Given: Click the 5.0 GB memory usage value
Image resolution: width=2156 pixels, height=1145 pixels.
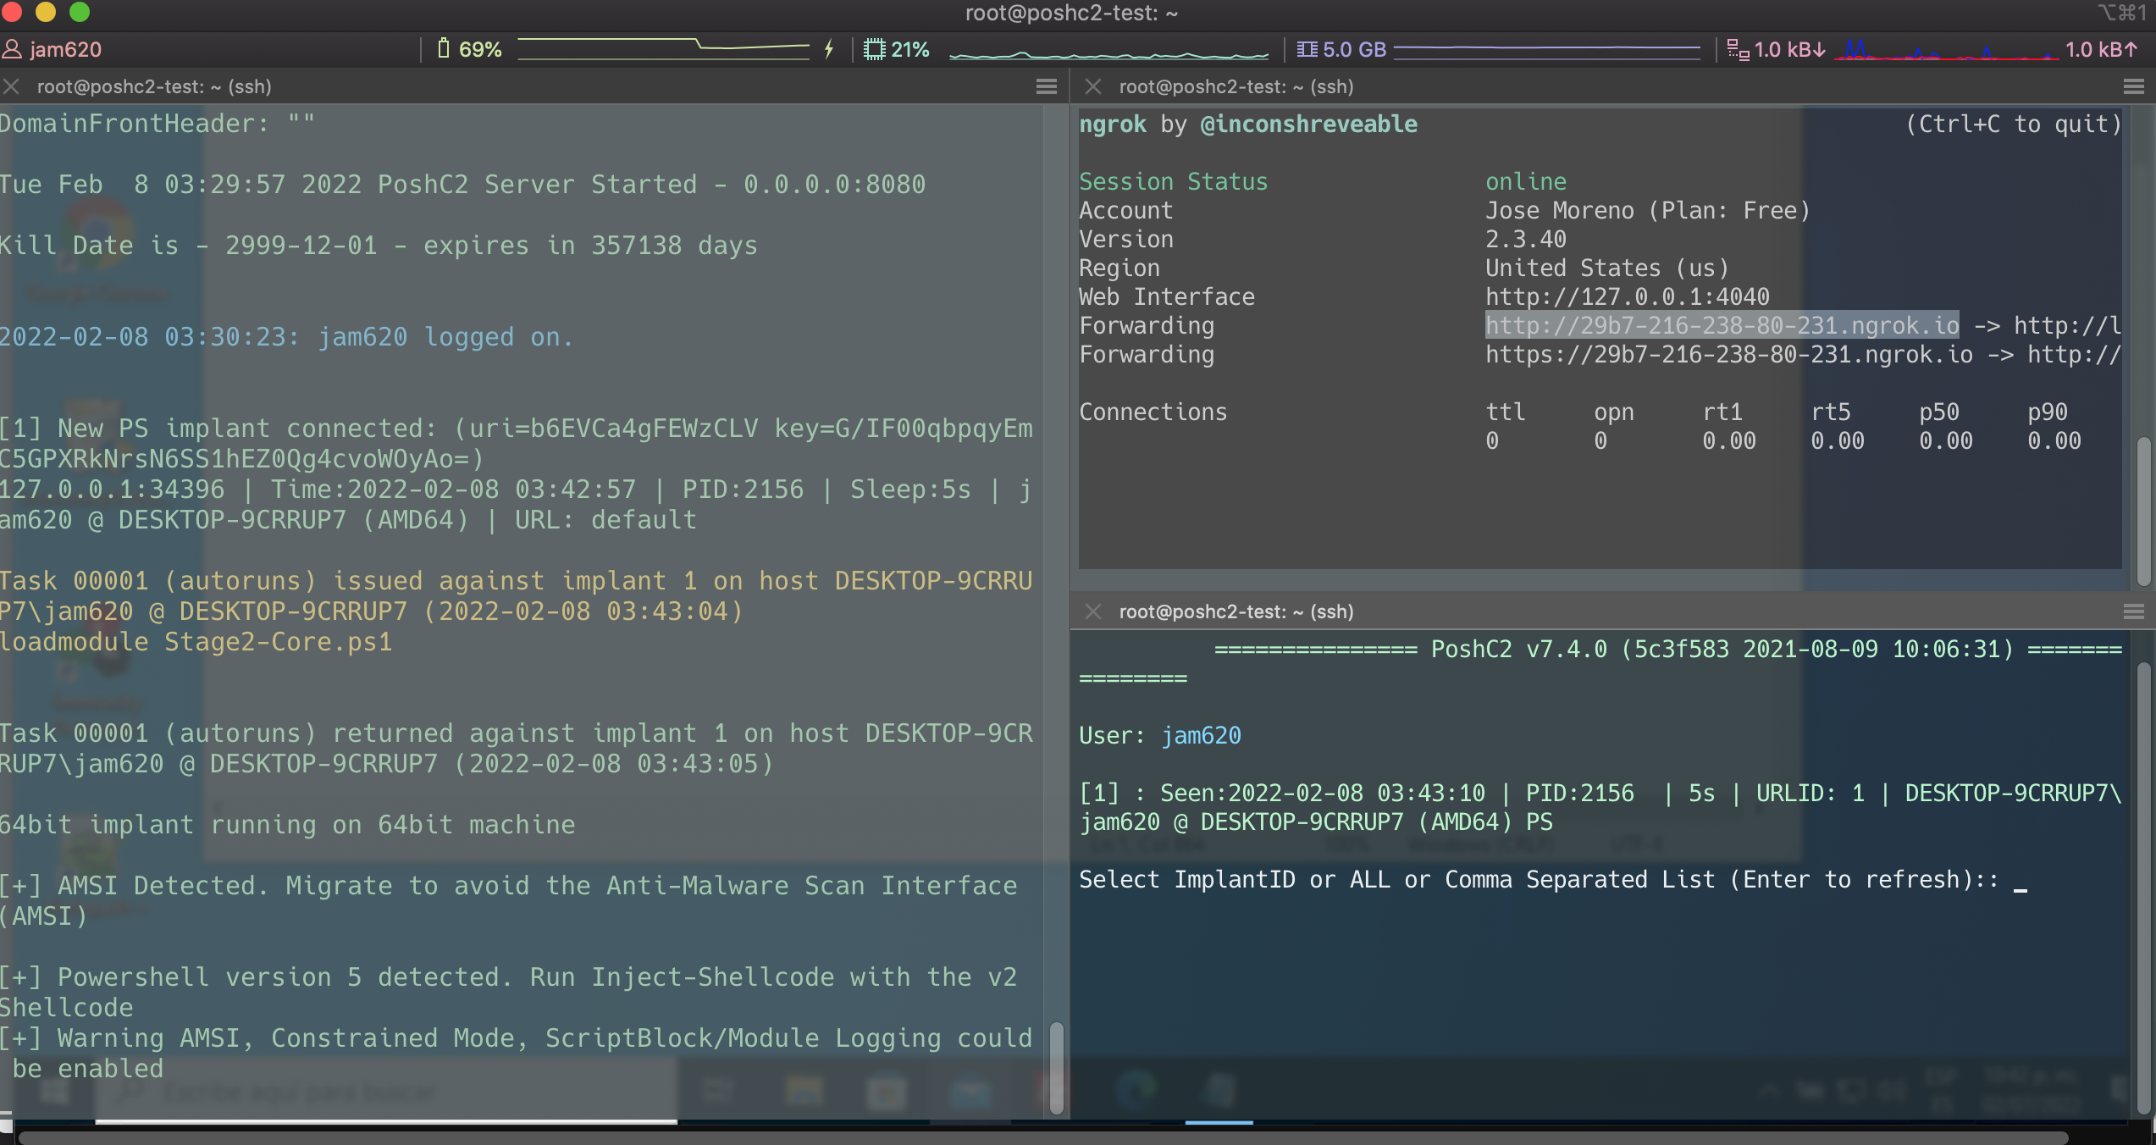Looking at the screenshot, I should point(1354,49).
